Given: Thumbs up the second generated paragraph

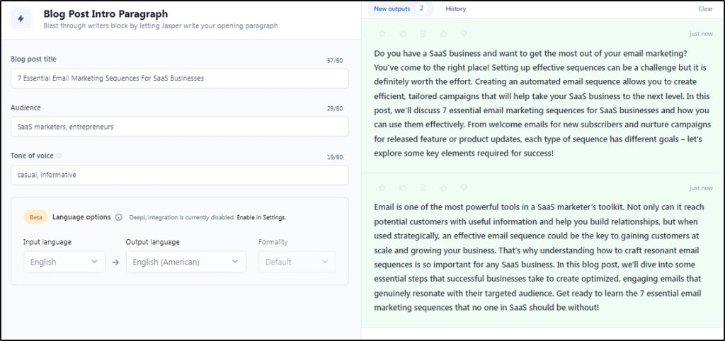Looking at the screenshot, I should (x=443, y=187).
